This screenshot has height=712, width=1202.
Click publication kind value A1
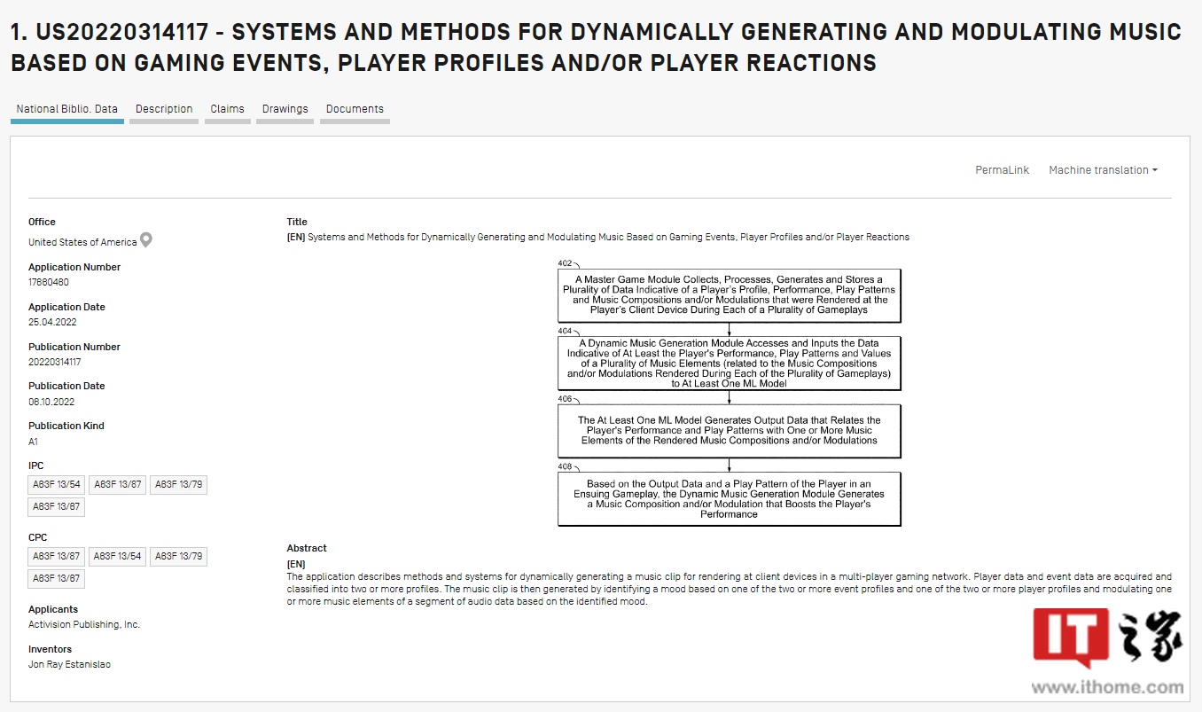pos(34,442)
